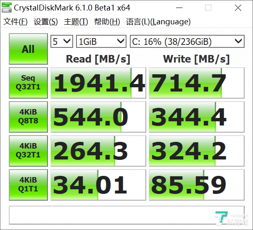Open the 语言(L)(Language) menu
253x230 pixels.
[x=158, y=22]
